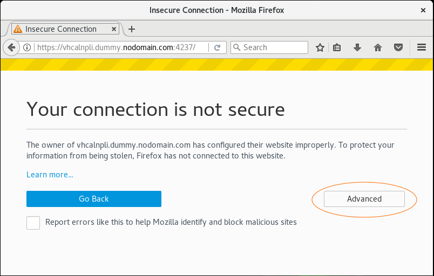
Task: Click the Go Back button
Action: (x=94, y=198)
